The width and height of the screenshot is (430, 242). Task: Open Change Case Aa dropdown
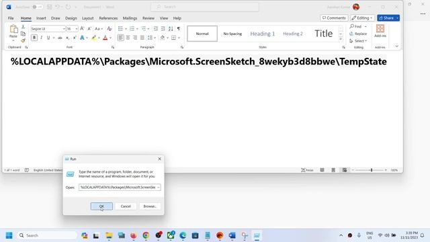99,28
